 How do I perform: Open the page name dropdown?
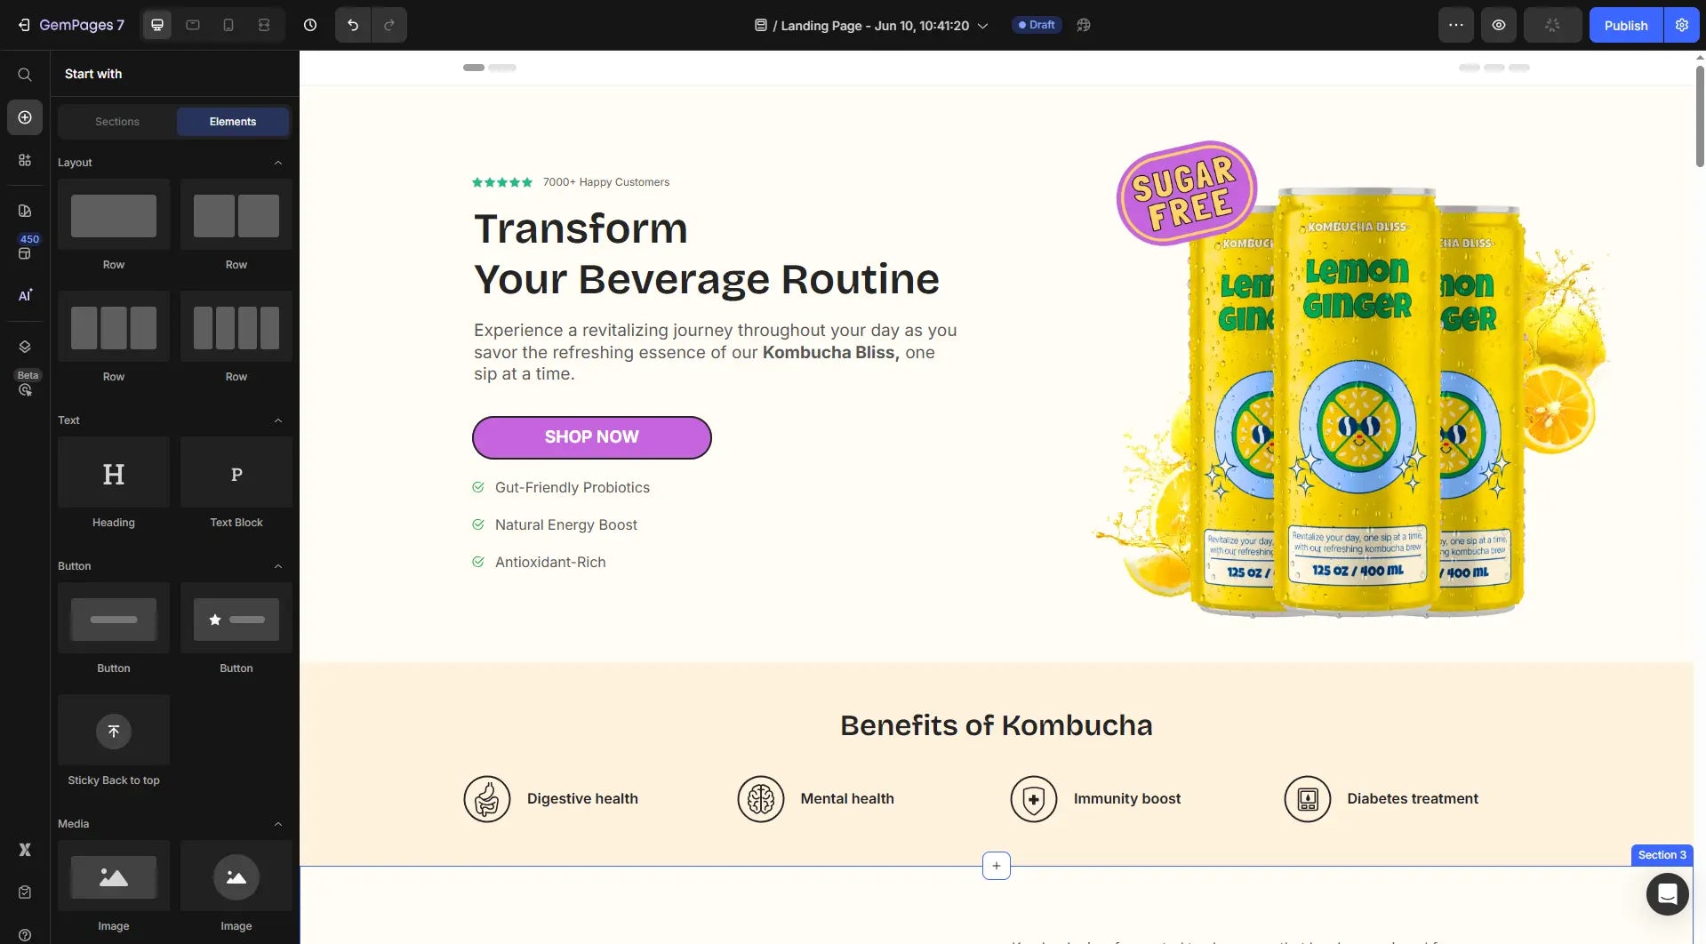pos(871,26)
